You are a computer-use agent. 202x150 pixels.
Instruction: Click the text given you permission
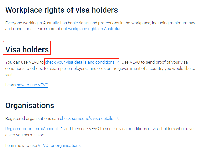25,135
